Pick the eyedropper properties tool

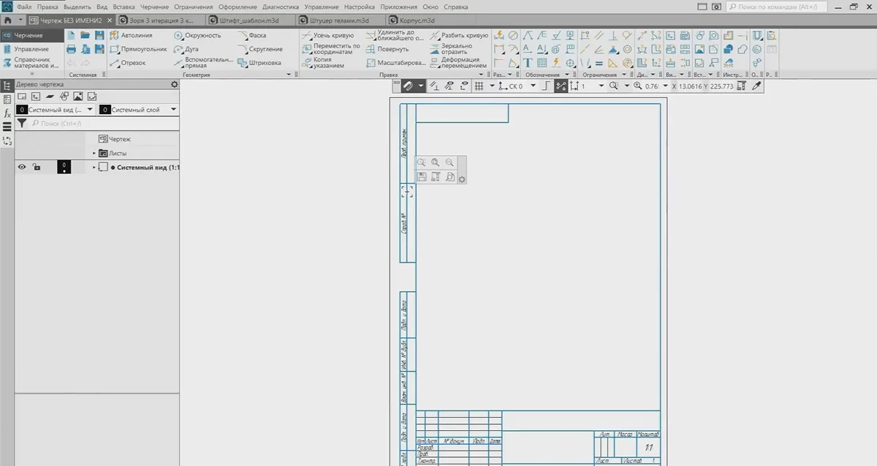point(757,86)
